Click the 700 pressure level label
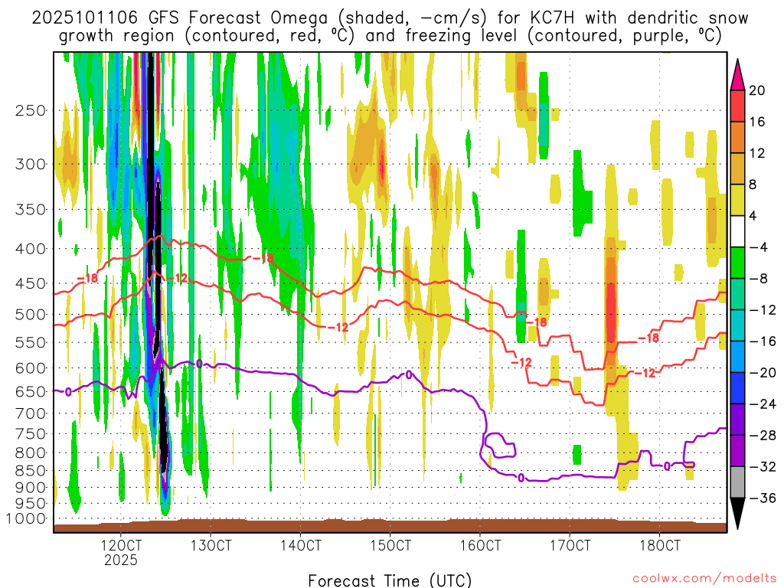The image size is (784, 588). click(31, 413)
